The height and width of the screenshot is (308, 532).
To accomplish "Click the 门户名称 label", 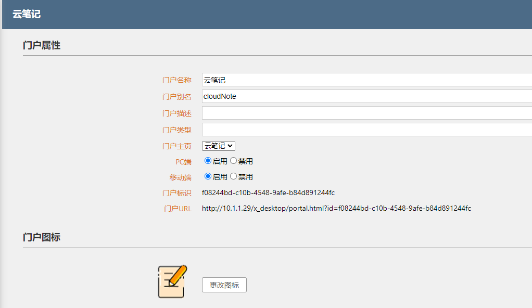I will pos(177,80).
